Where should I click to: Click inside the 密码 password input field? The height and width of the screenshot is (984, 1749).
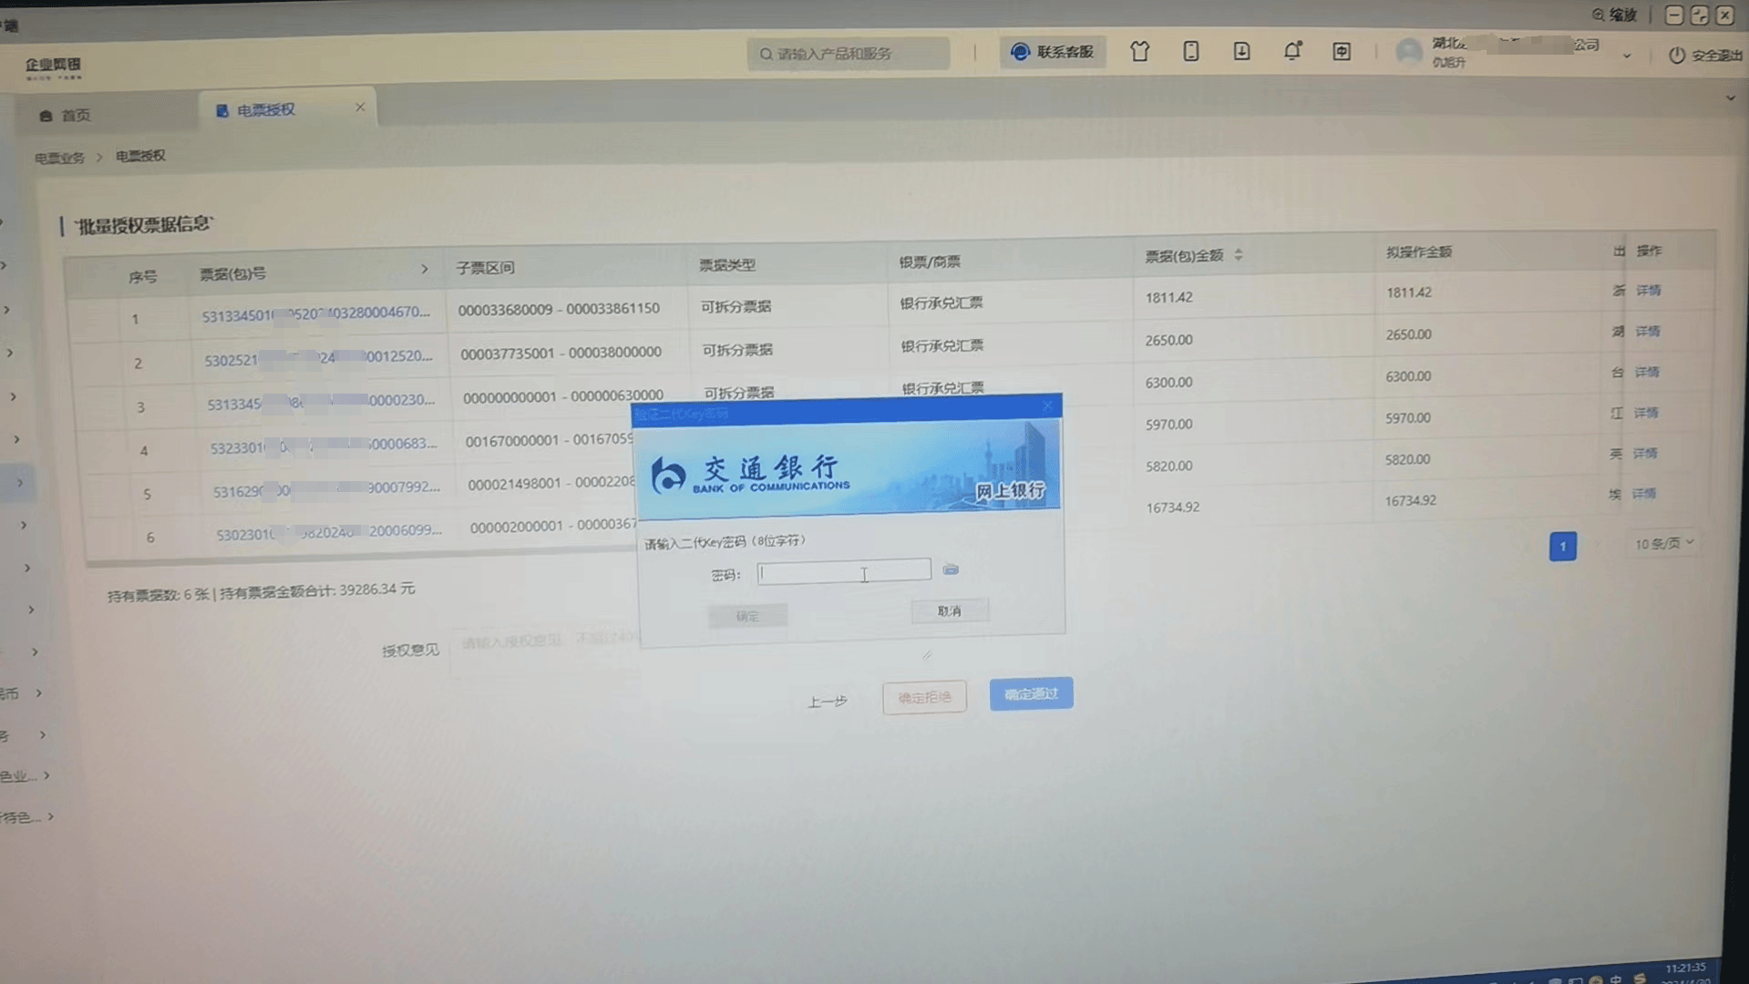(842, 570)
